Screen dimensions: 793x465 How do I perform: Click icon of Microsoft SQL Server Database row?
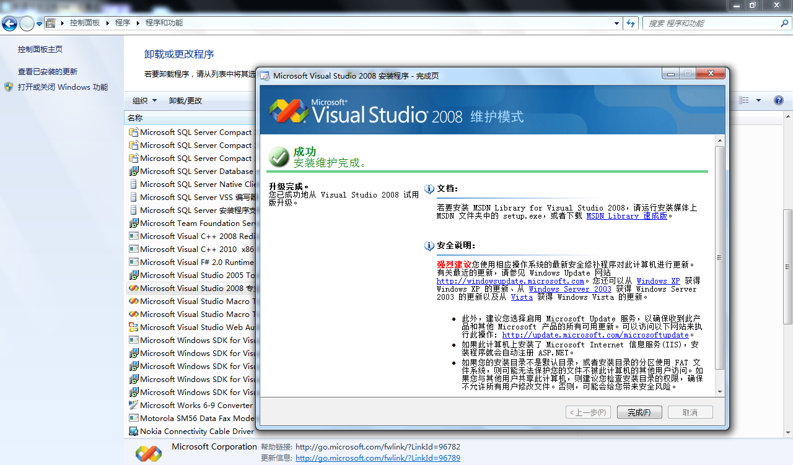pos(133,171)
